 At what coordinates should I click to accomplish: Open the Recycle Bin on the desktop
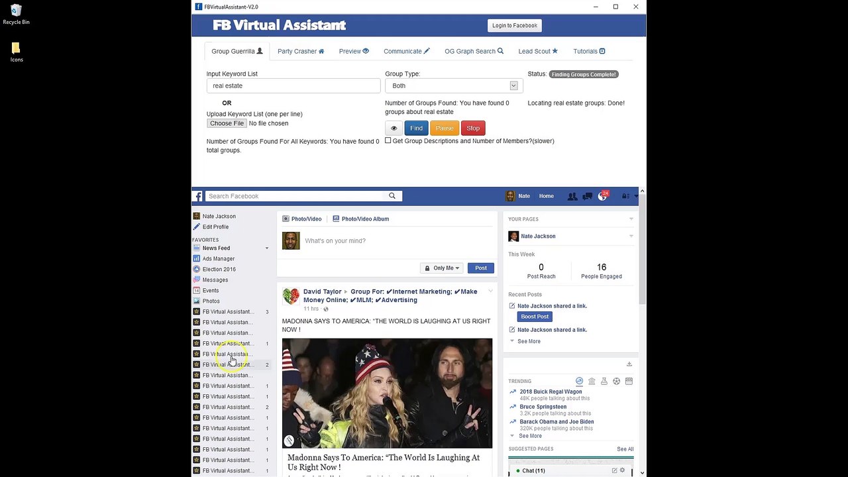(16, 15)
